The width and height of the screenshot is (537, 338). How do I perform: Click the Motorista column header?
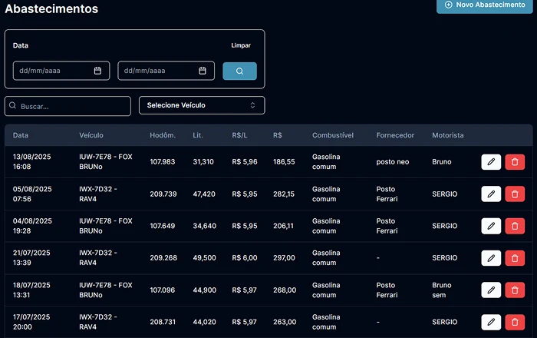click(447, 135)
